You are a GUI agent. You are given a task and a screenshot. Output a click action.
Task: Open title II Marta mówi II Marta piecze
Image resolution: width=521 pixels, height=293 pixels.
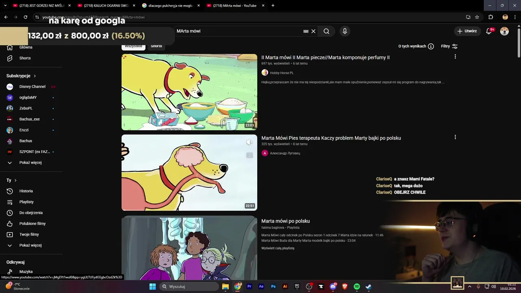coord(325,57)
